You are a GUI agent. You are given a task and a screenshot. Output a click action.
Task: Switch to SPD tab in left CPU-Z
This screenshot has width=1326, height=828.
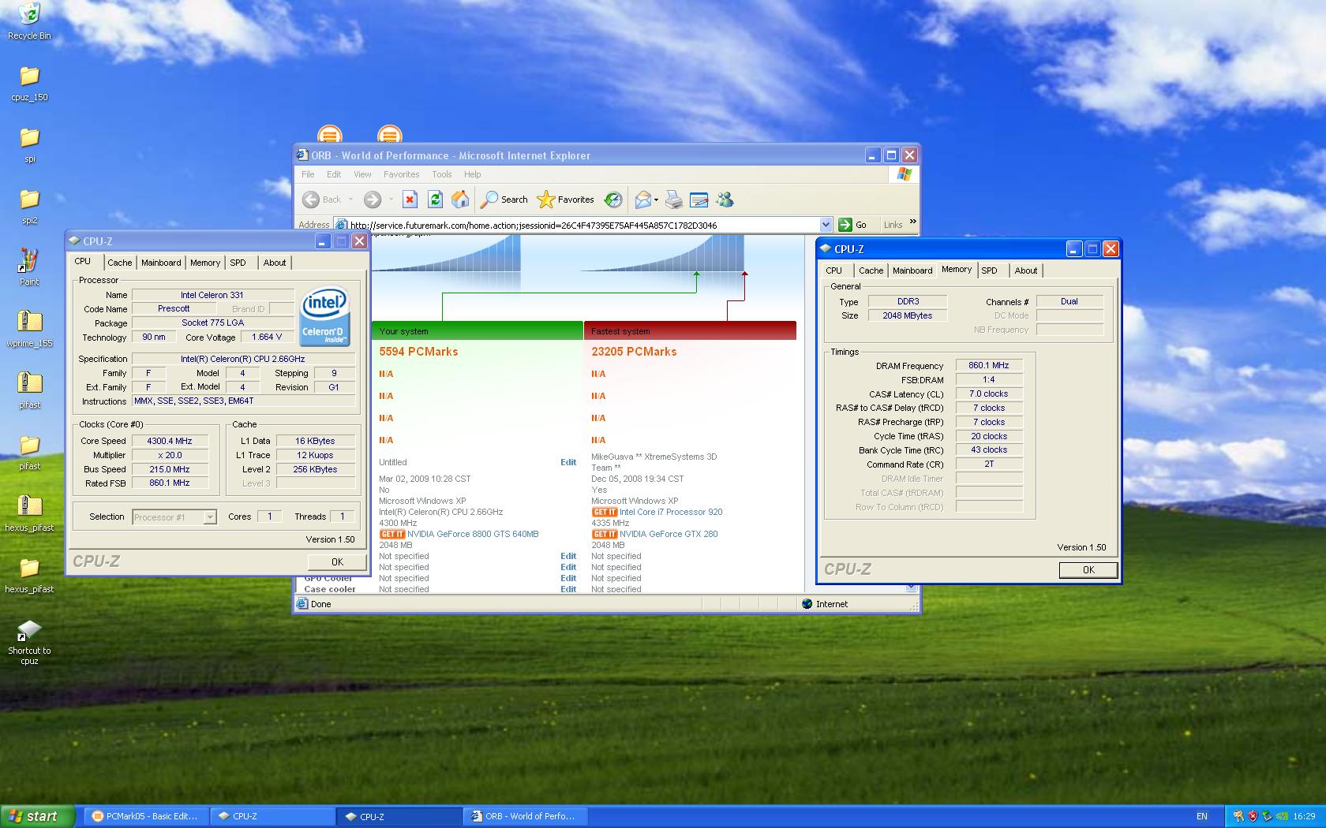238,263
